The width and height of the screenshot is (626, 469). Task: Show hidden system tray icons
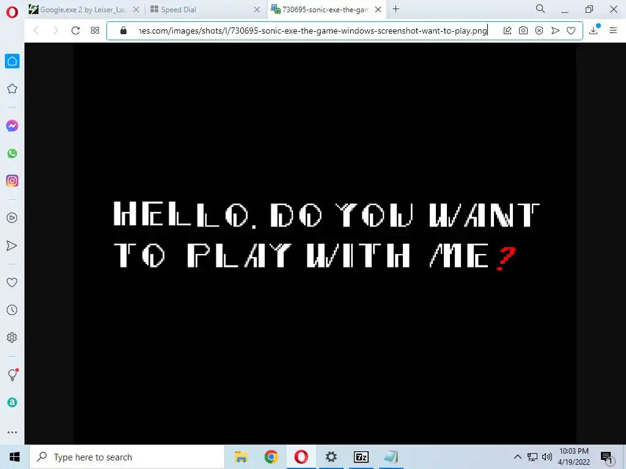click(x=517, y=457)
